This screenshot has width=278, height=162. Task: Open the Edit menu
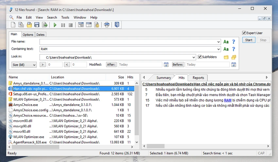tap(29, 17)
